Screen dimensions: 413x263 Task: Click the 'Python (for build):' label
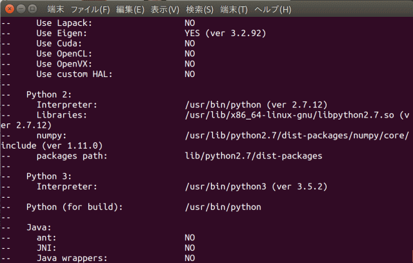(74, 207)
